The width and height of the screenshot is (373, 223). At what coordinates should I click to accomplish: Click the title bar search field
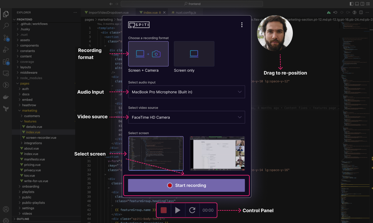pyautogui.click(x=191, y=4)
